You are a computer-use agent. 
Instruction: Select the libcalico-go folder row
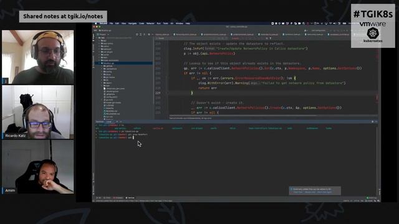tap(124, 63)
